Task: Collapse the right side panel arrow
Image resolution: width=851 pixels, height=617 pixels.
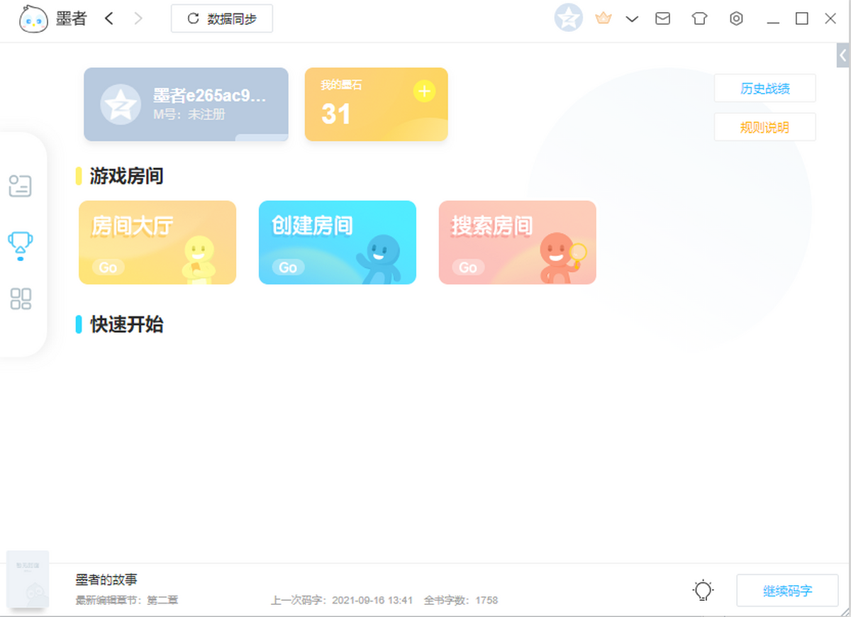Action: [x=842, y=55]
